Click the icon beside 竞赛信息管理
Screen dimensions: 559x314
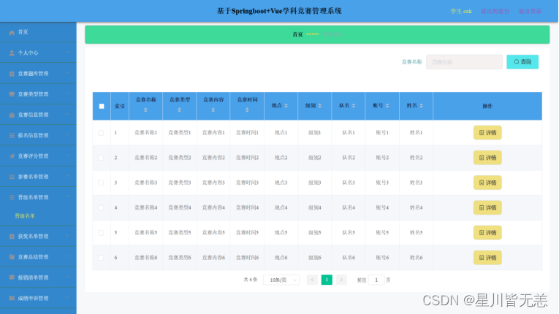click(12, 115)
